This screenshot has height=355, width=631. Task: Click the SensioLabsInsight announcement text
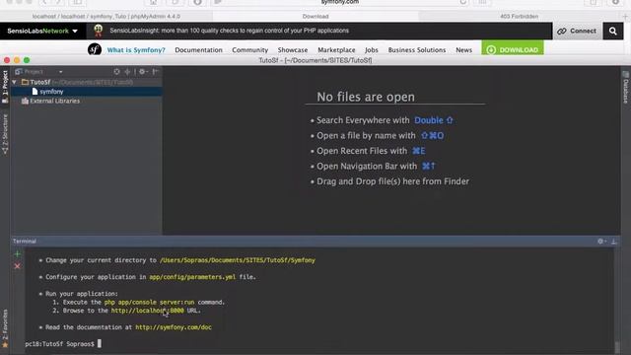coord(229,31)
